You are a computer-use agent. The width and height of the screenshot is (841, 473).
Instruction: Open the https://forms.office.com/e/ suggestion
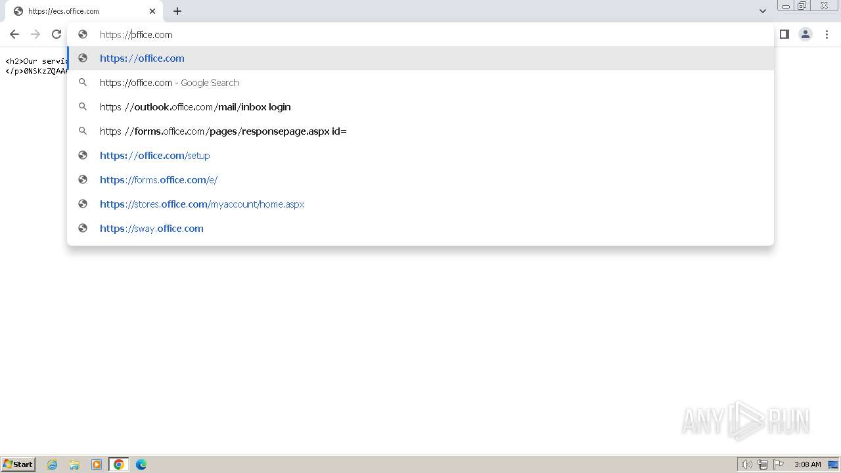pos(420,180)
